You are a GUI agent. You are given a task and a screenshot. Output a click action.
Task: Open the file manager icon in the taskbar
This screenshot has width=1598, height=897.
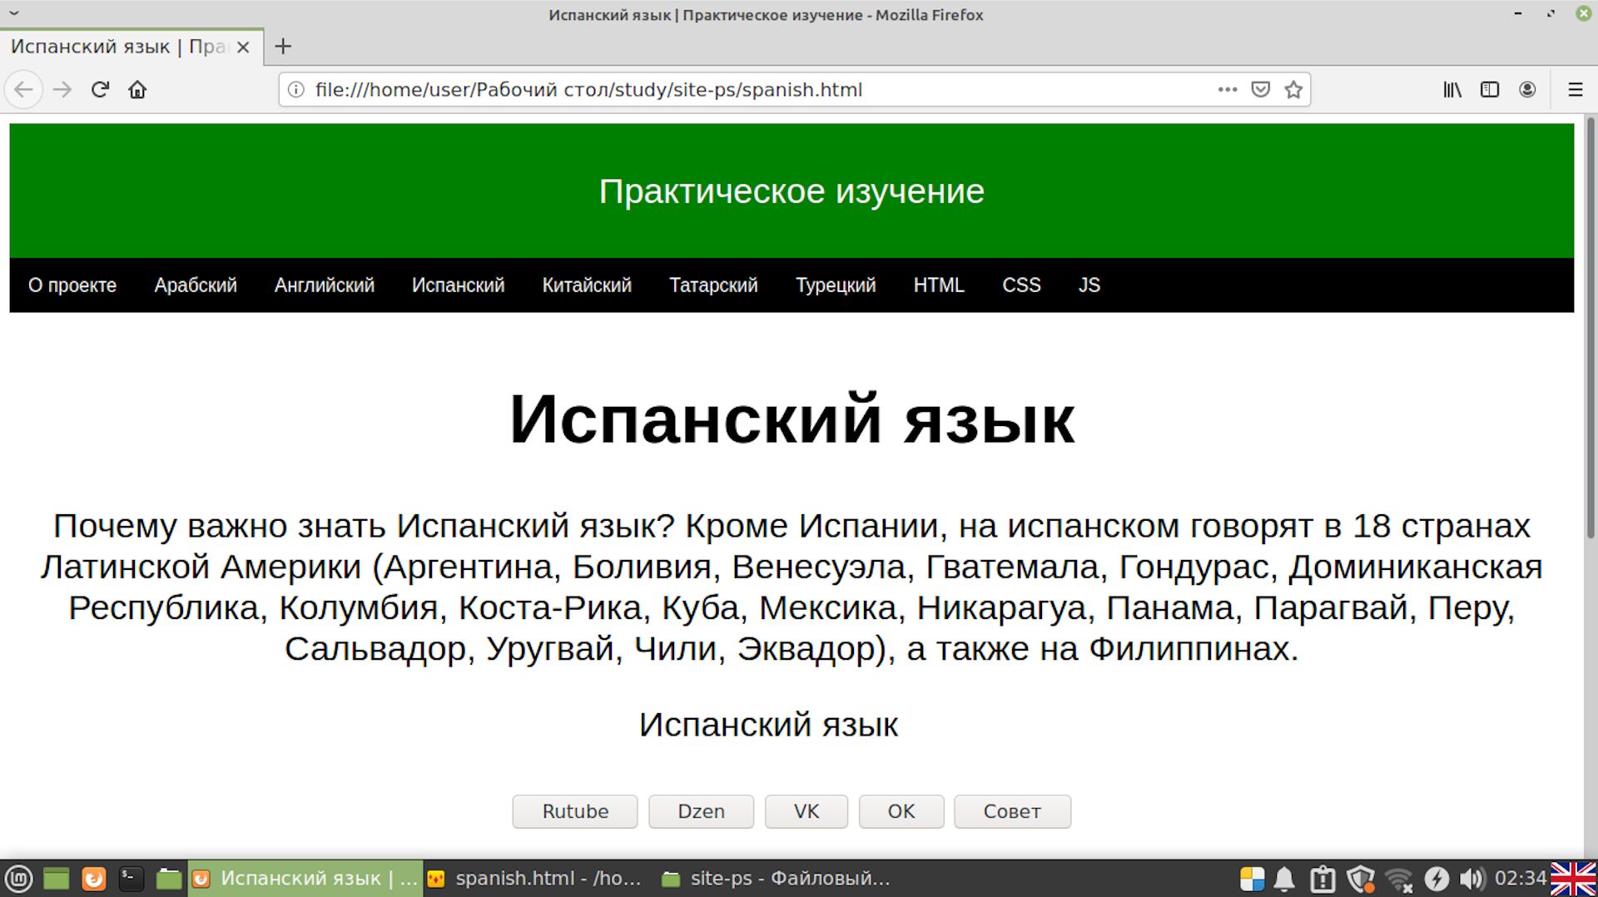tap(169, 878)
